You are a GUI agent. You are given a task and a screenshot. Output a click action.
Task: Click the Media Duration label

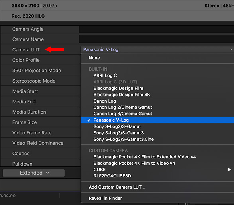point(29,112)
